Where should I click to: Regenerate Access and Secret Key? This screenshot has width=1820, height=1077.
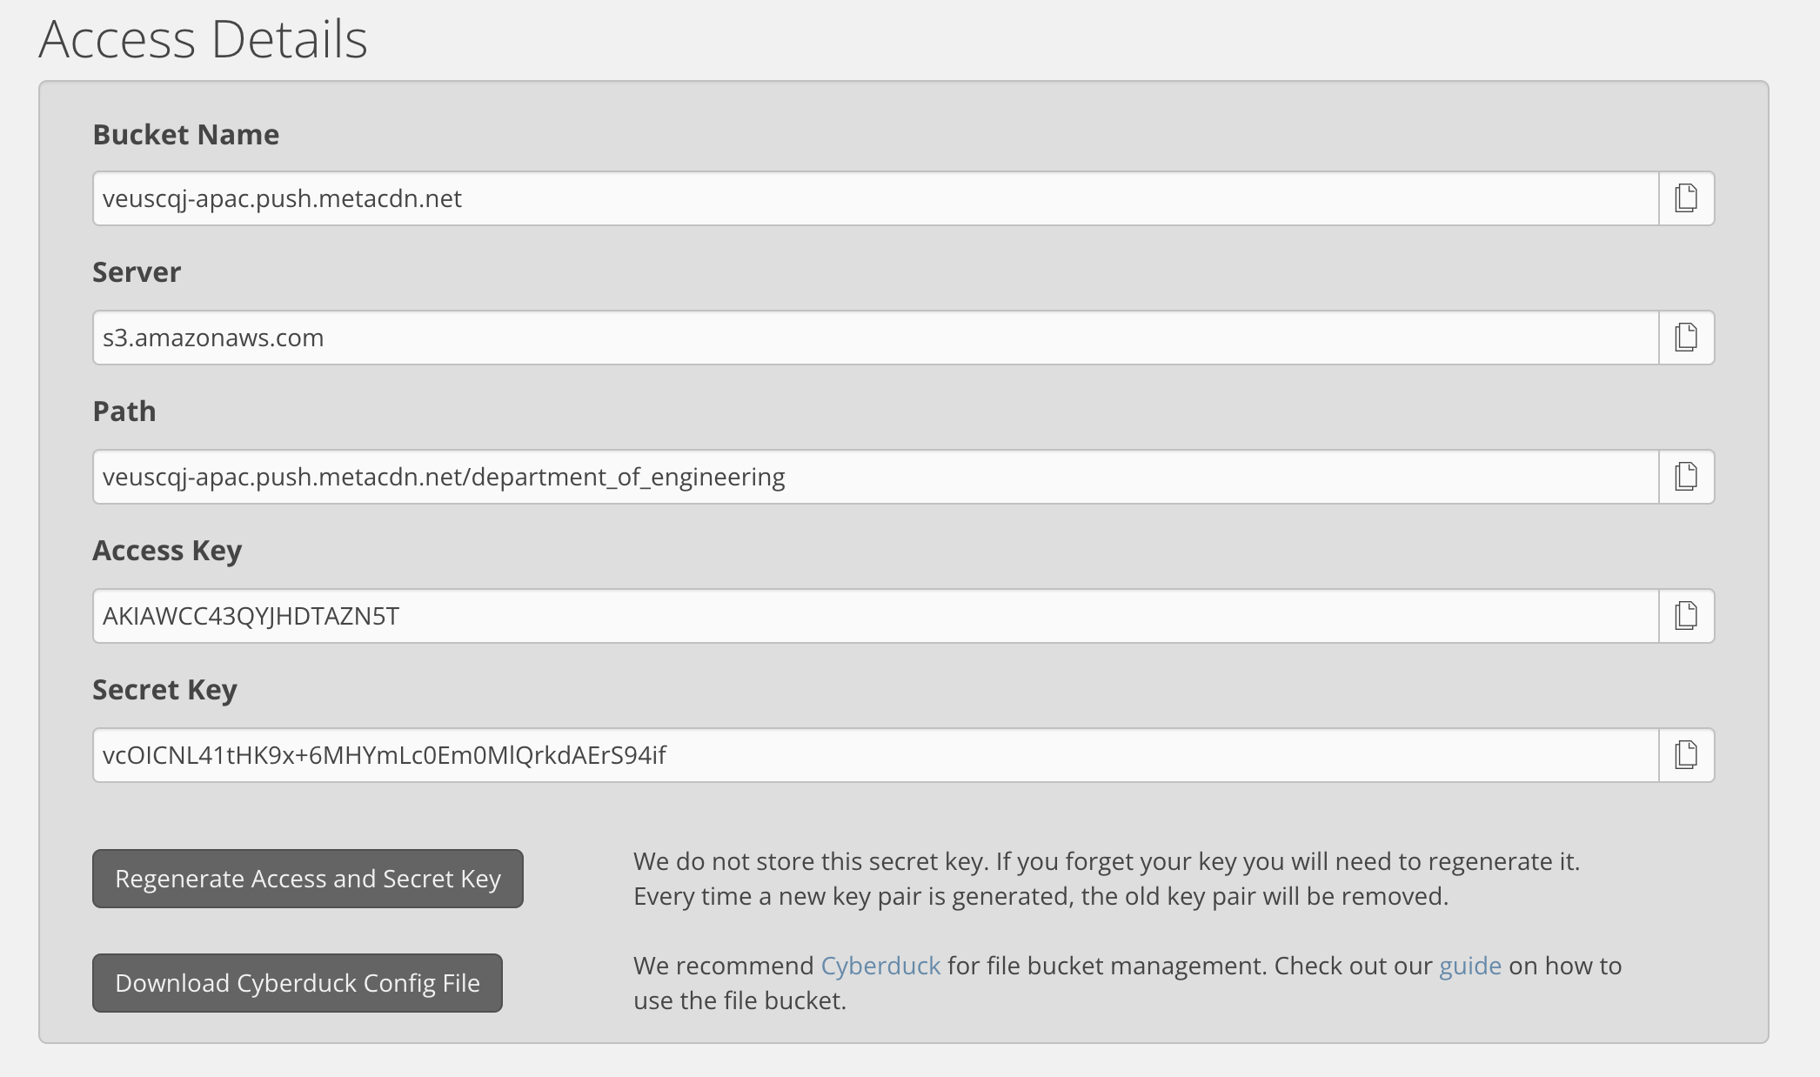point(308,879)
